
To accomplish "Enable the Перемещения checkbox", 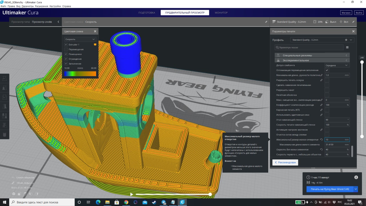I will pyautogui.click(x=66, y=49).
